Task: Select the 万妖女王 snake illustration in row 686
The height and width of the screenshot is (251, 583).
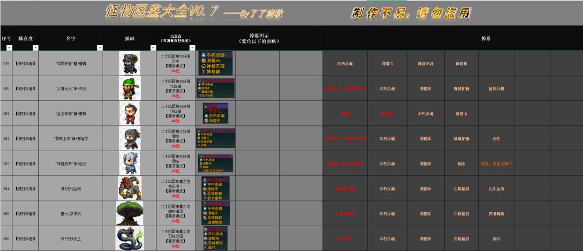Action: 130,239
